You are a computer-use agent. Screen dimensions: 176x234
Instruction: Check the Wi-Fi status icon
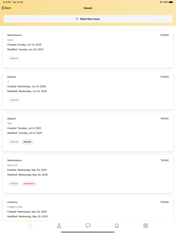pos(161,2)
